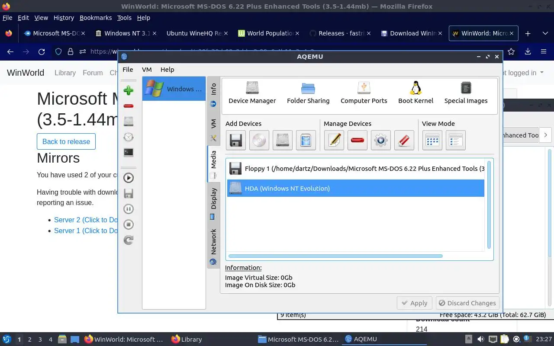
Task: Open AQEMU File menu
Action: click(x=128, y=69)
